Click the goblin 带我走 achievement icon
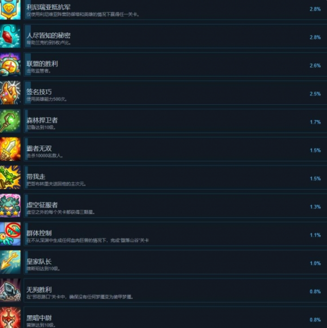The height and width of the screenshot is (328, 327). click(x=10, y=177)
